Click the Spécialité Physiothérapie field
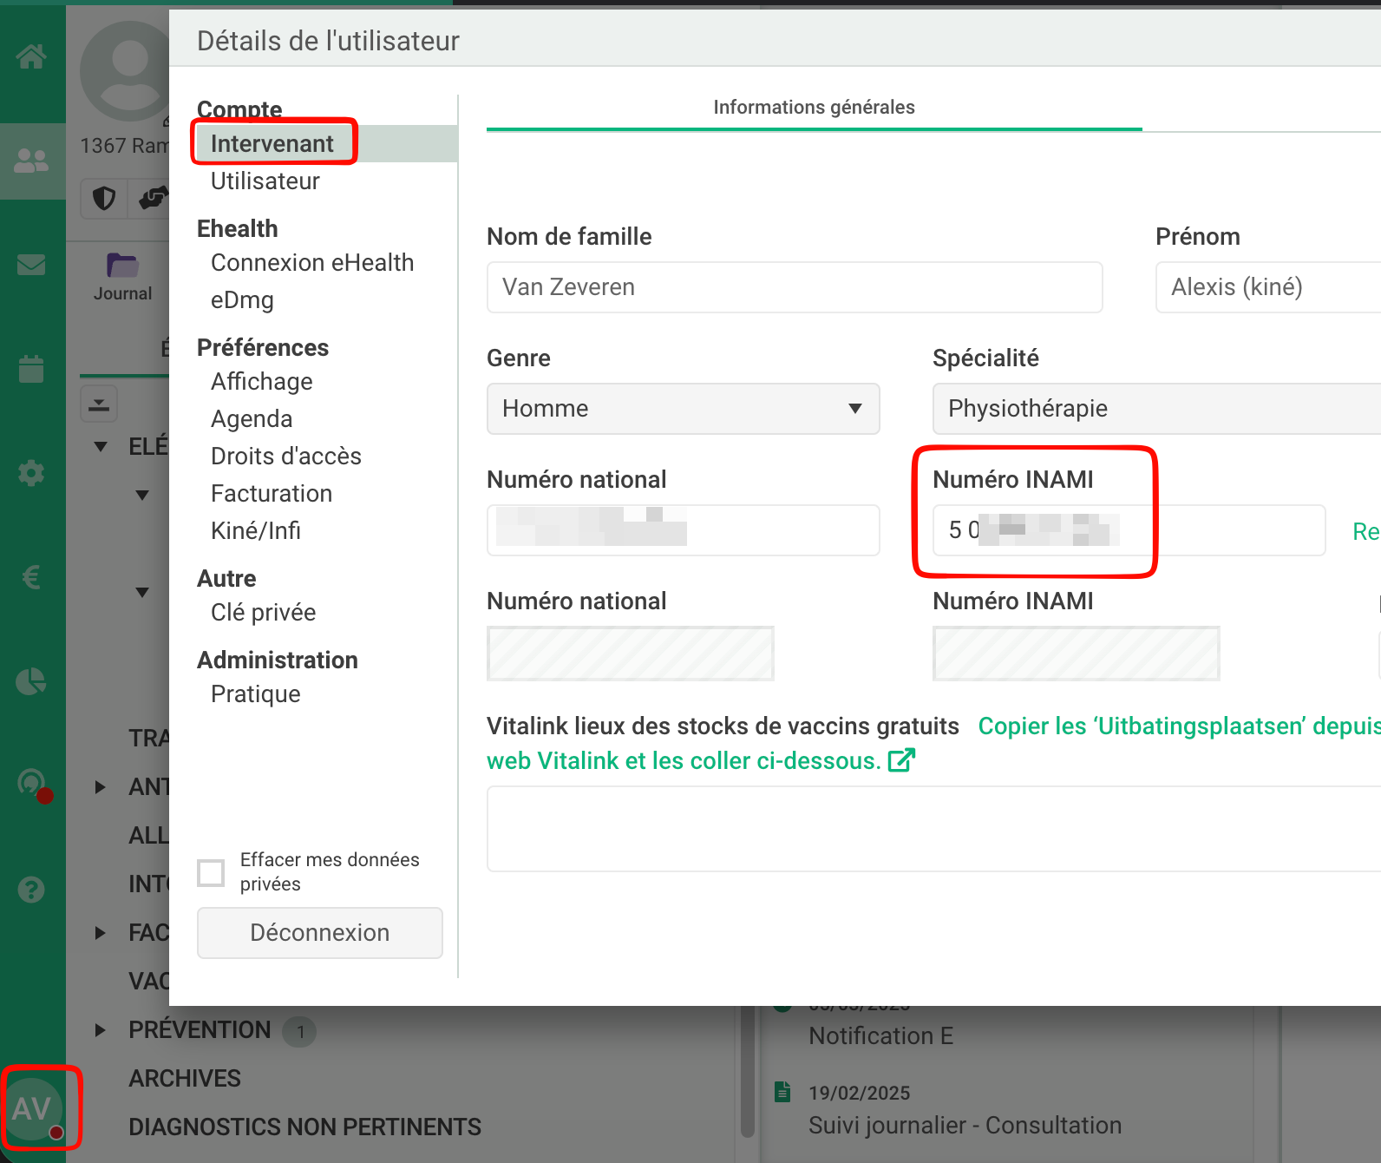 point(1155,409)
